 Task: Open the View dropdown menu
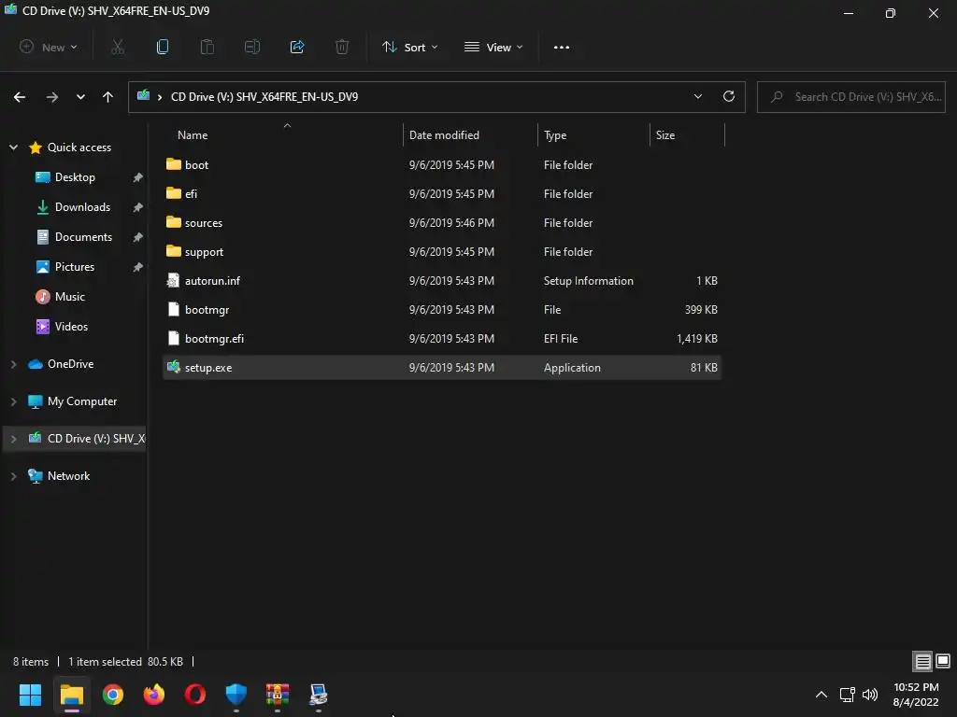tap(493, 47)
